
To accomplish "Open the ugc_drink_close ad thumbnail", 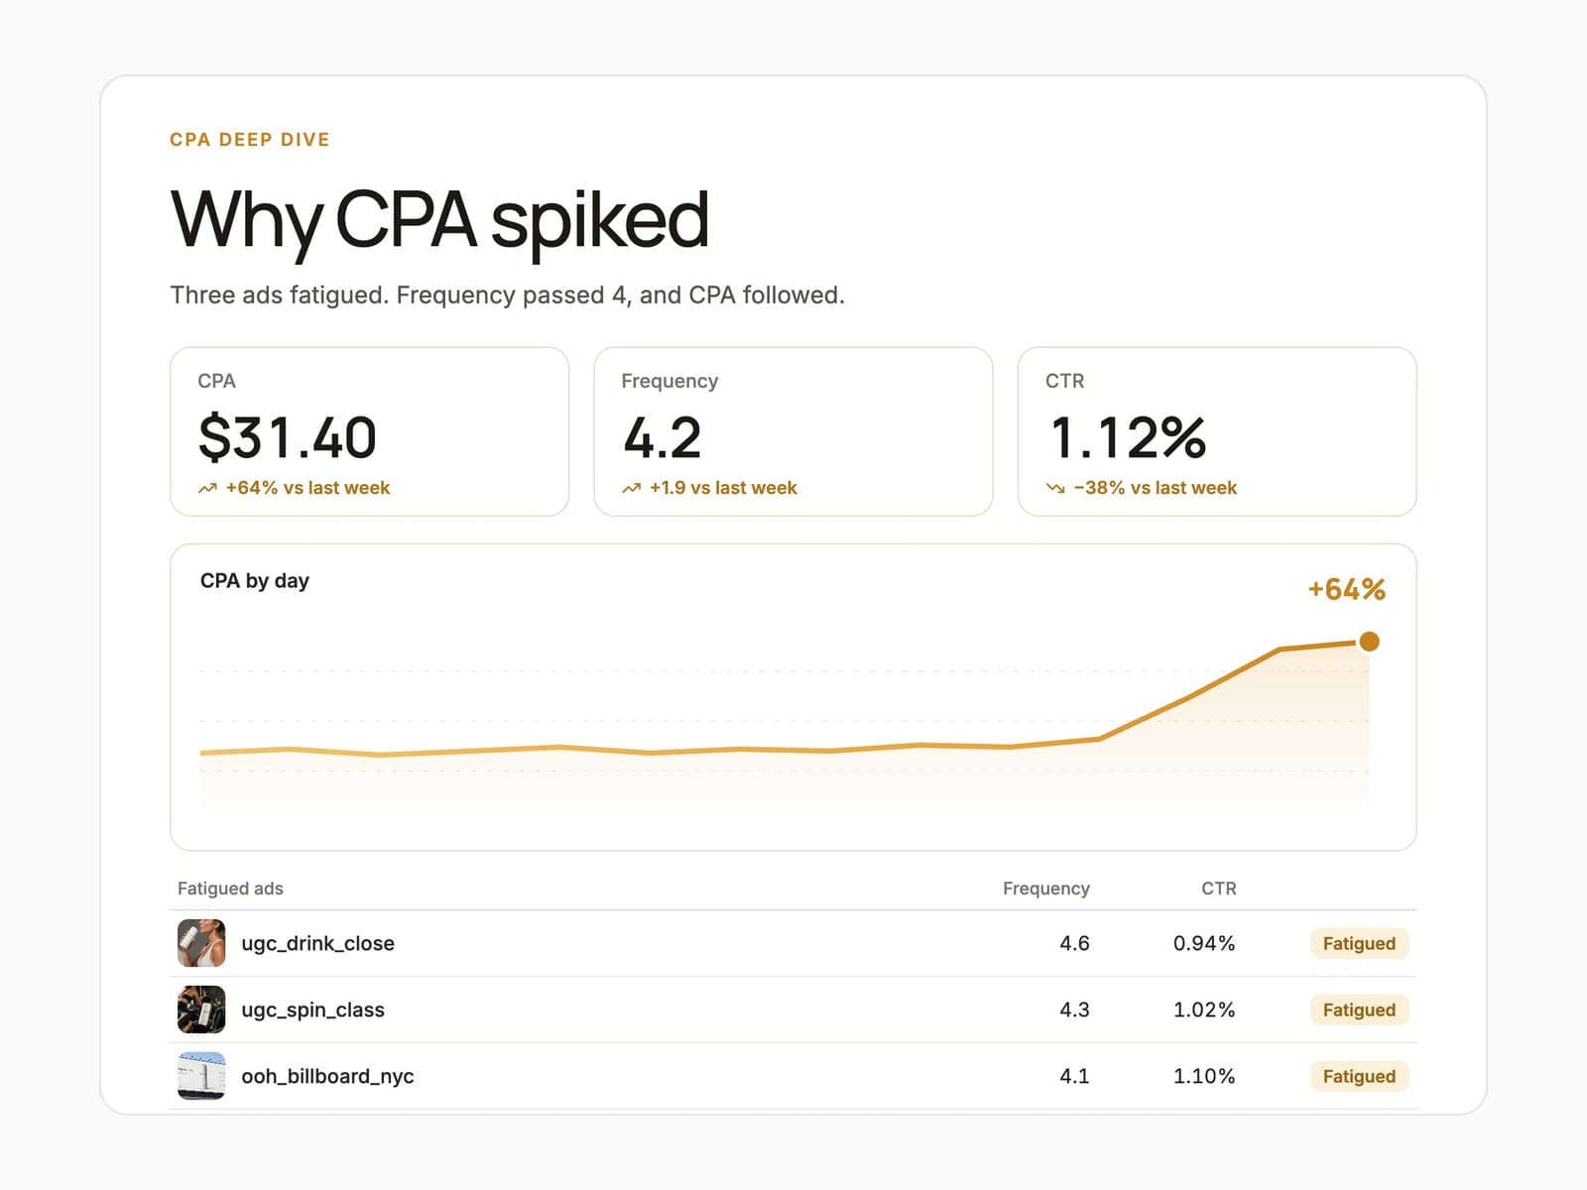I will (201, 943).
